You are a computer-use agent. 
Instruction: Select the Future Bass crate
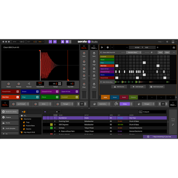(x=30, y=126)
